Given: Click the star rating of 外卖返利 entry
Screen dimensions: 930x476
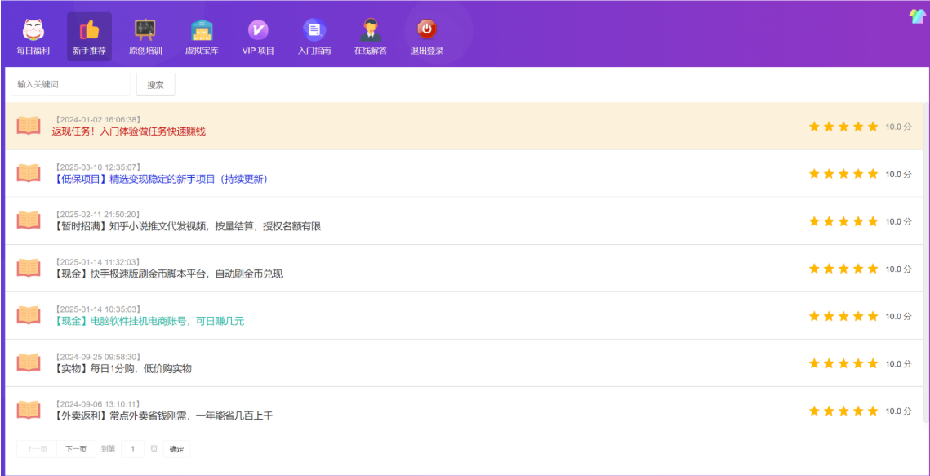Looking at the screenshot, I should point(843,411).
